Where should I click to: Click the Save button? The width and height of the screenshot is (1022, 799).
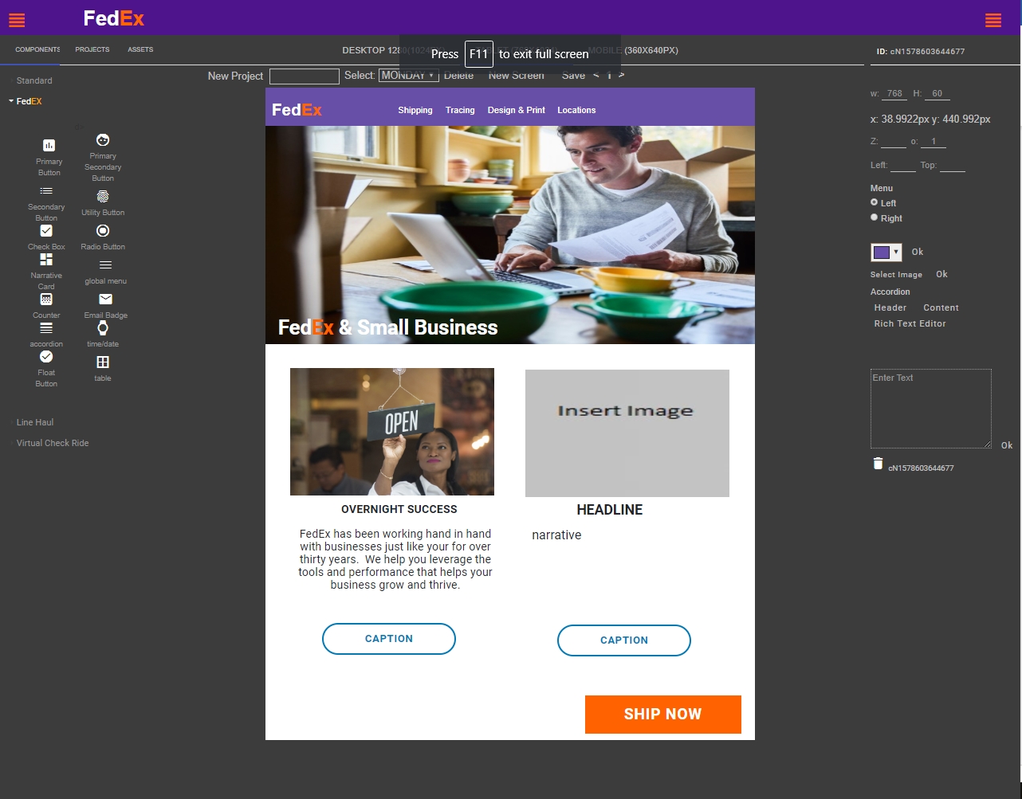tap(573, 76)
